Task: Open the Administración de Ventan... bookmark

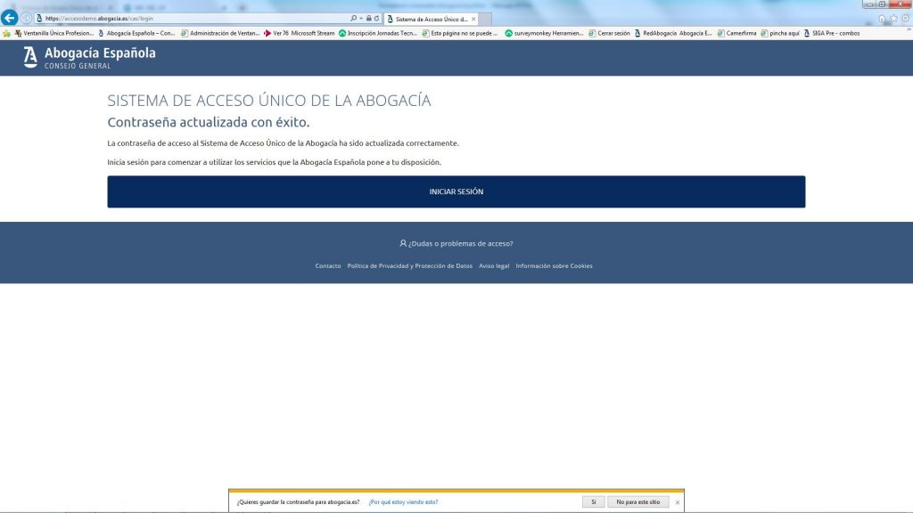Action: click(220, 34)
